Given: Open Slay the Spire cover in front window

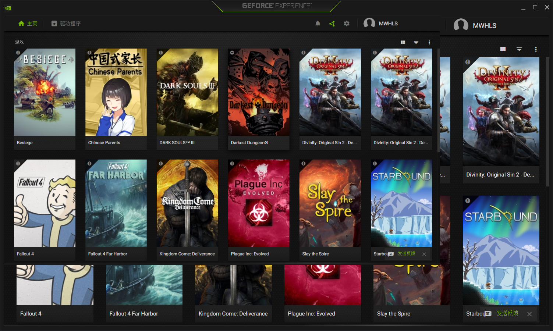Looking at the screenshot, I should [330, 203].
